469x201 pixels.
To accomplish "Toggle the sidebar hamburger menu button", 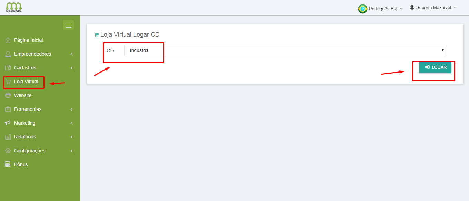I will 68,25.
